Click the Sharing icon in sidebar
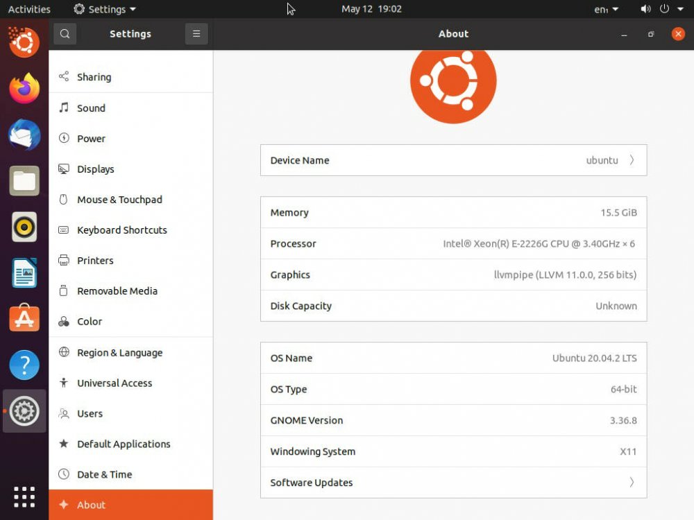 pos(64,76)
